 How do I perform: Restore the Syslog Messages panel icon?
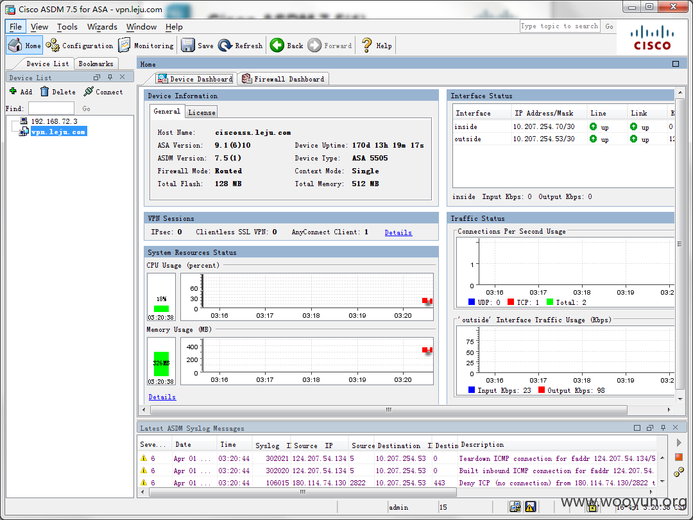pos(649,428)
